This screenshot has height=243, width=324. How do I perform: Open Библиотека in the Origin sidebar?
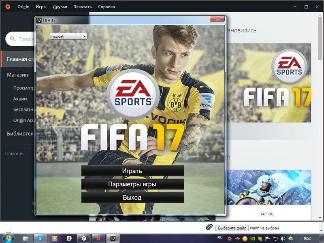pyautogui.click(x=20, y=134)
